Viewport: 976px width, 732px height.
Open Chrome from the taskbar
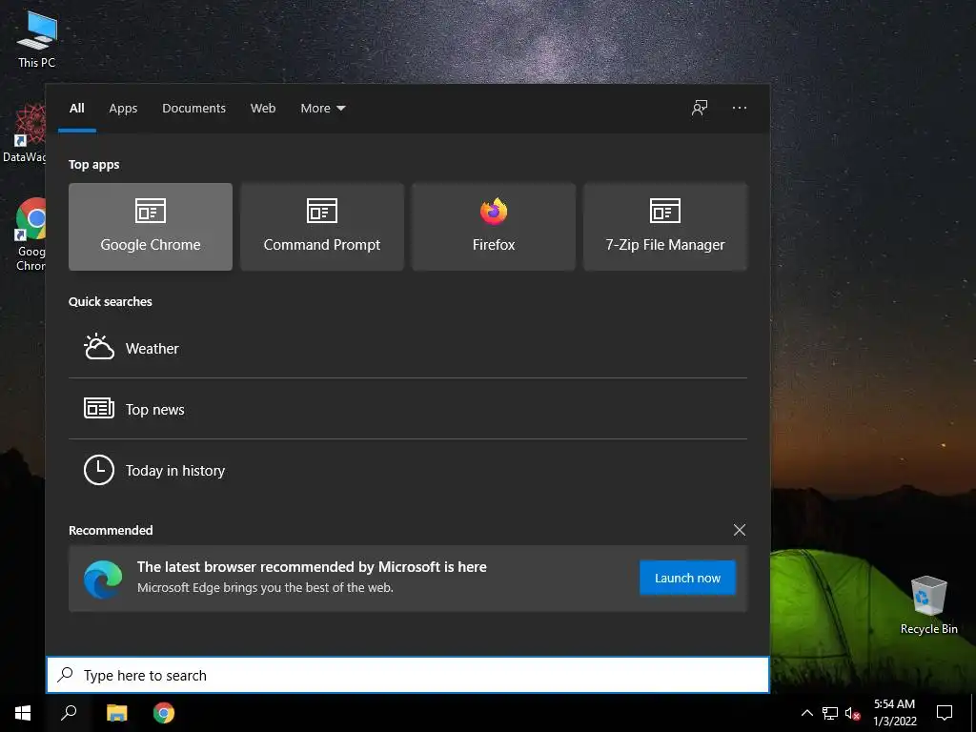pos(164,713)
